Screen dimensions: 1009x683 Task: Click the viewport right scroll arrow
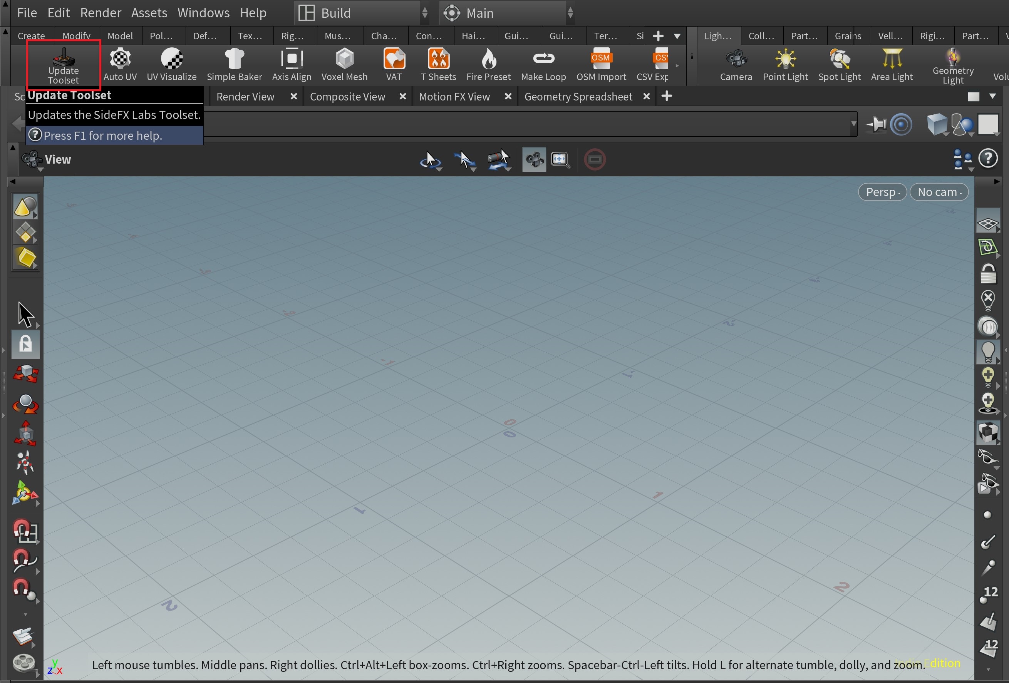996,181
